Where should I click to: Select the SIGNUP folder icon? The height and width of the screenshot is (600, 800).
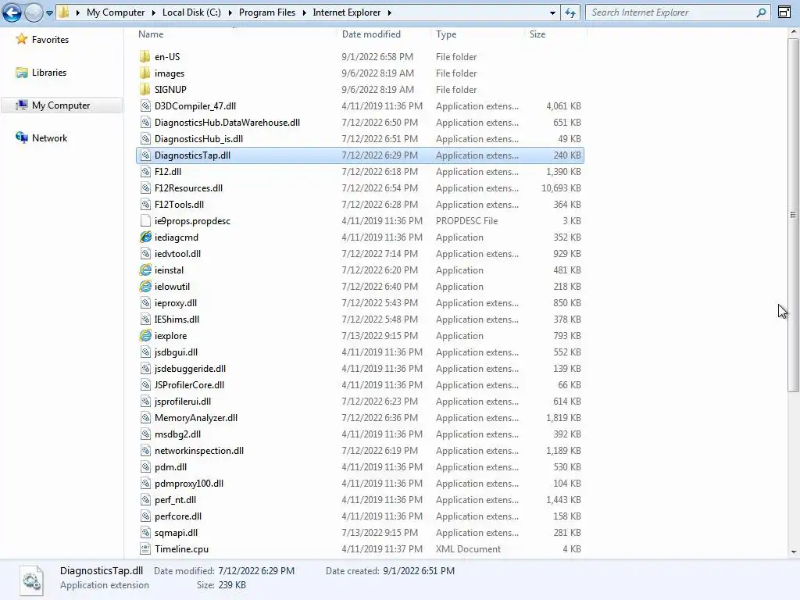pyautogui.click(x=145, y=89)
